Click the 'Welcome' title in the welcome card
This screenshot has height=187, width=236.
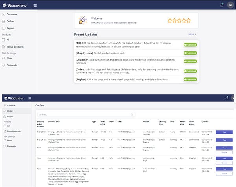(97, 18)
